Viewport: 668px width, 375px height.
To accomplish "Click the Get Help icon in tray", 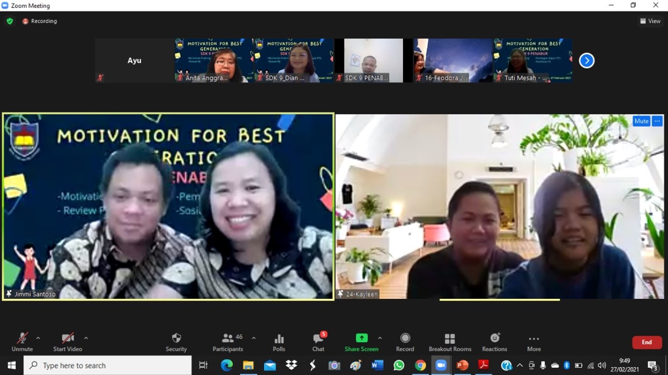I will [506, 365].
